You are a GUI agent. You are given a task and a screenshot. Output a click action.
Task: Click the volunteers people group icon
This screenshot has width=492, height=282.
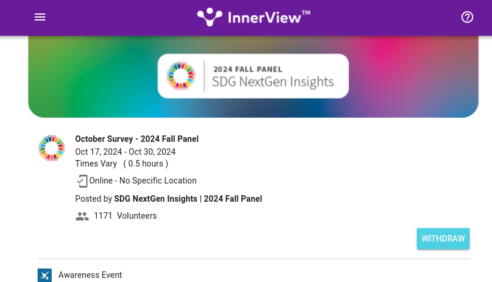tap(82, 216)
